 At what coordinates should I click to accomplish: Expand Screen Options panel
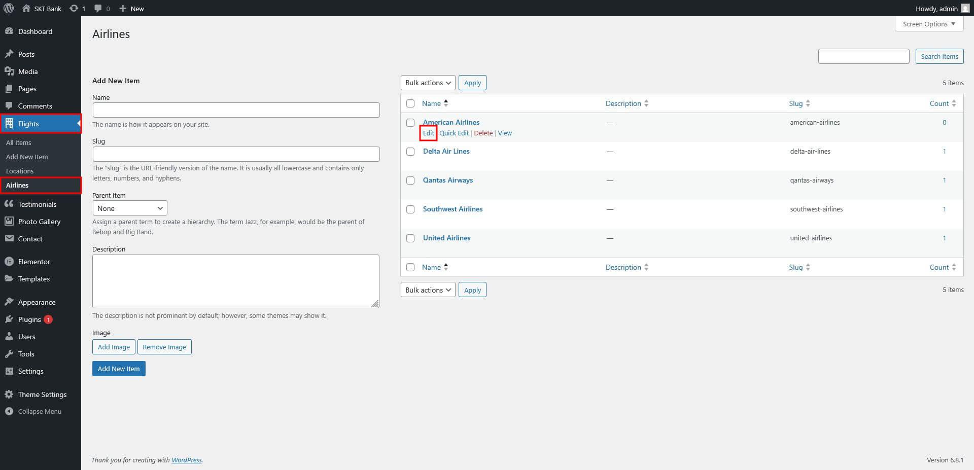coord(929,24)
